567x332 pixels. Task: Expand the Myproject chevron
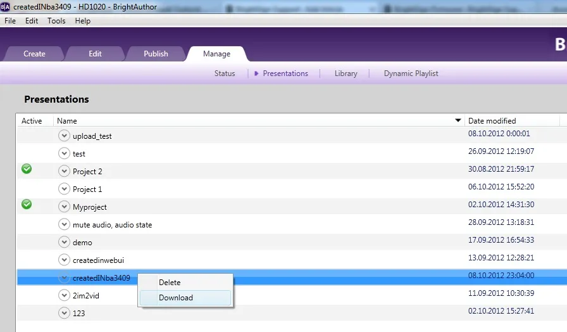[x=64, y=207]
